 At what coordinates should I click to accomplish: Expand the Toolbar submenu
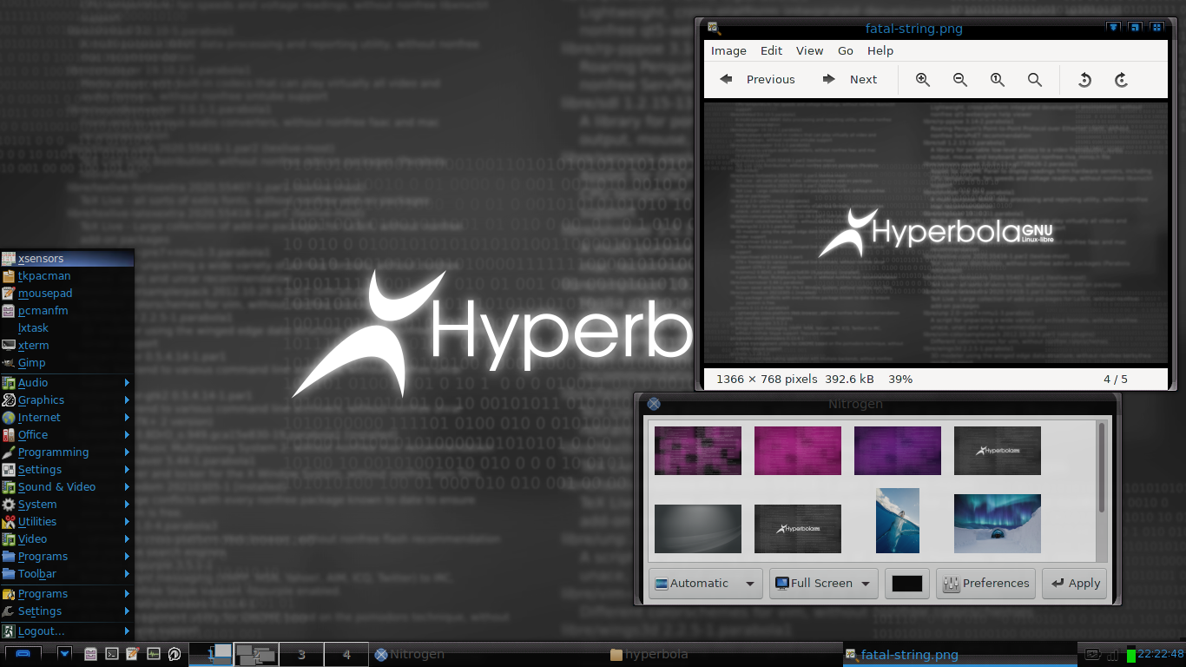click(x=67, y=574)
